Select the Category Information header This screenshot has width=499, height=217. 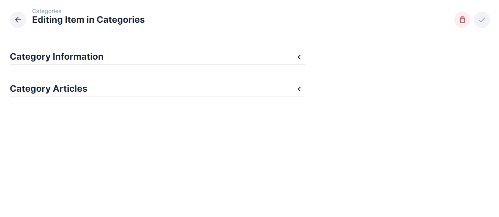[x=57, y=56]
